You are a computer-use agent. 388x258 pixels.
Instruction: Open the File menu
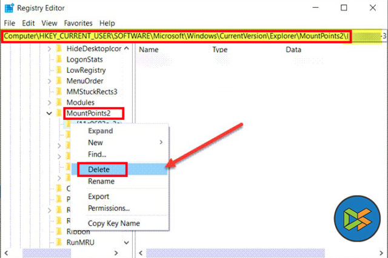pyautogui.click(x=10, y=23)
